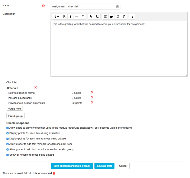Uncheck Allow users to preview checklist
190x178 pixels.
(x=7, y=128)
